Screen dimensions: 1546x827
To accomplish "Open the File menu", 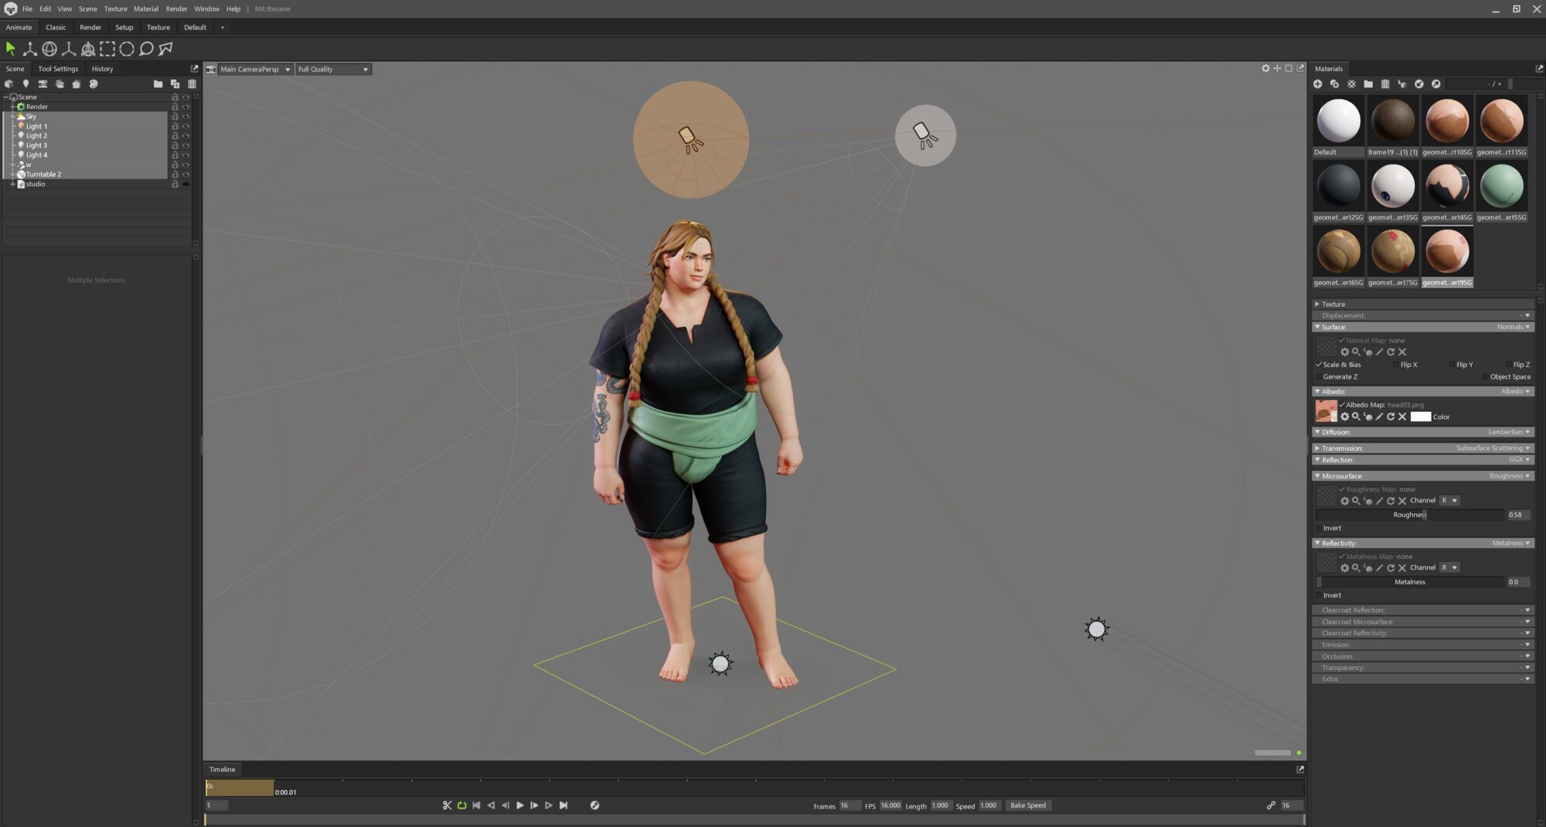I will (27, 9).
